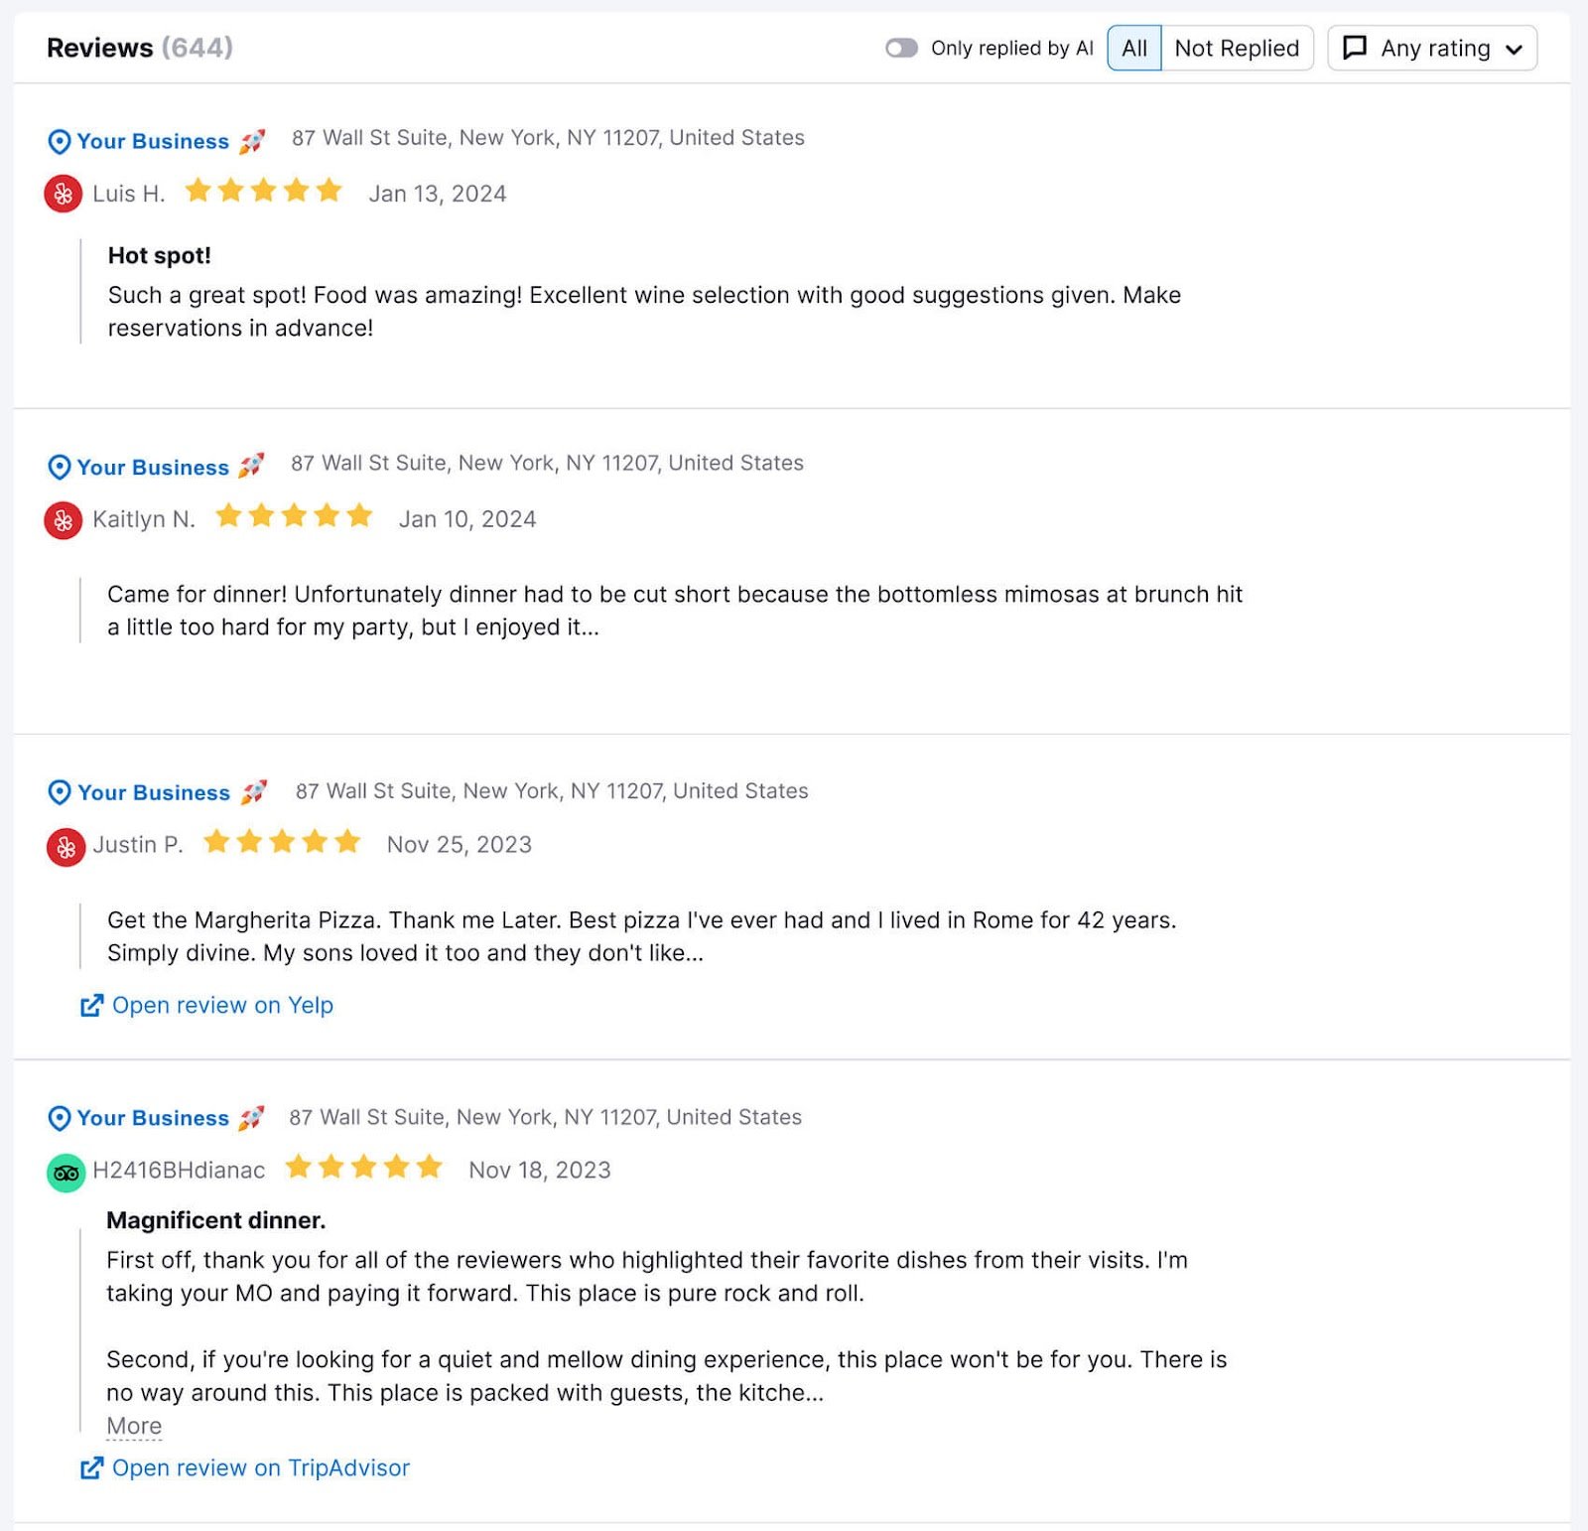Open the Any rating dropdown
The image size is (1588, 1531).
click(1432, 47)
